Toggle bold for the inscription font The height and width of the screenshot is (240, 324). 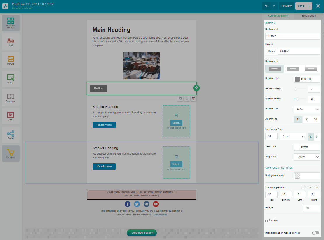[311, 137]
